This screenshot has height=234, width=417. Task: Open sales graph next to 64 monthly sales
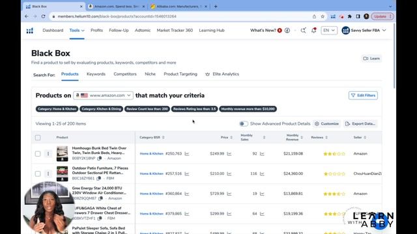tap(262, 214)
